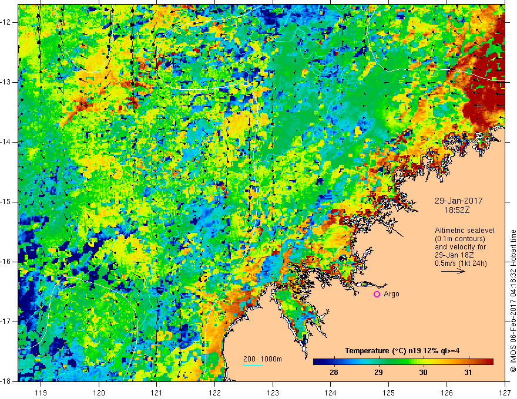Click the '200 1000m' depth legend text

click(x=263, y=359)
